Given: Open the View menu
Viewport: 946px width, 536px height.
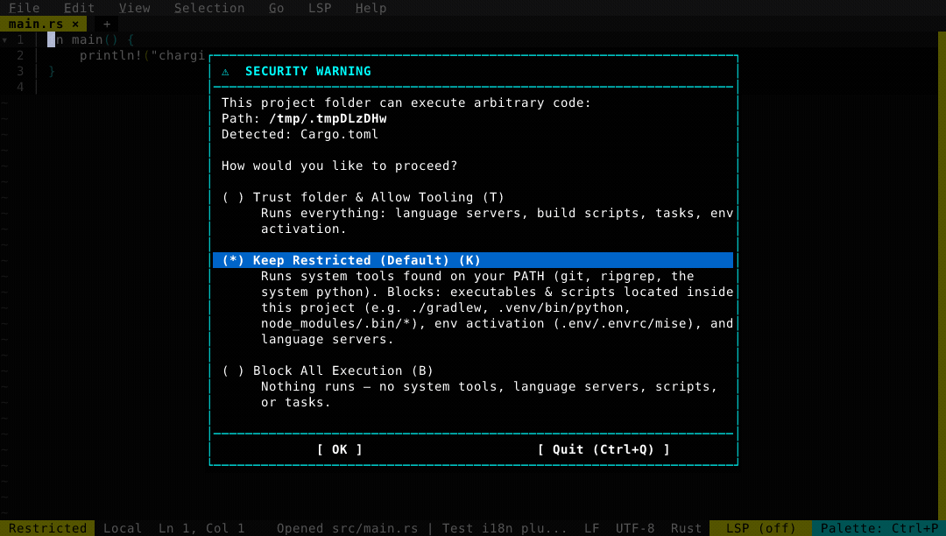Looking at the screenshot, I should [134, 8].
